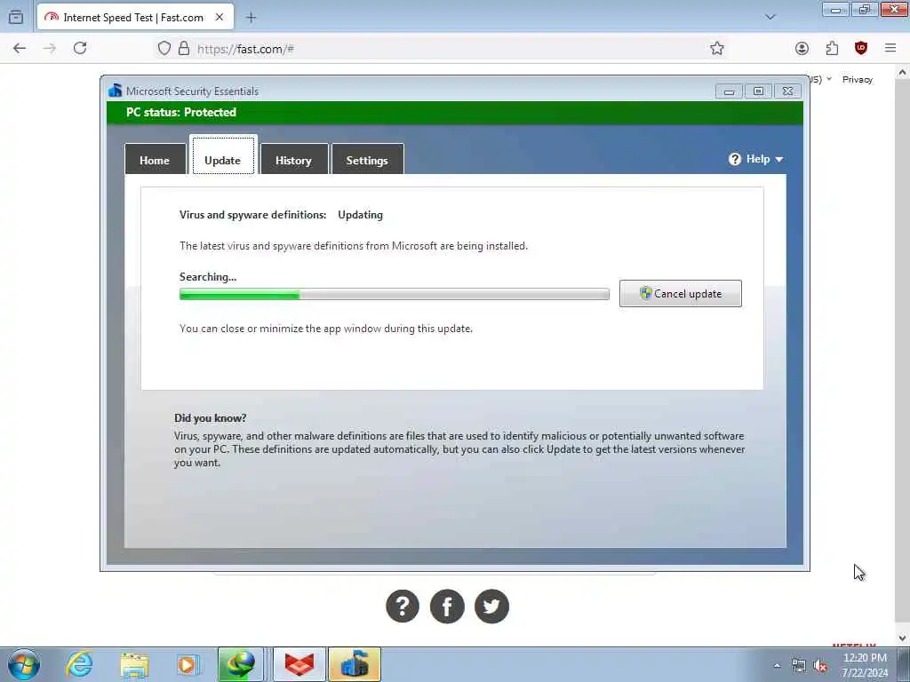Select the Internet Speed Test browser tab
The width and height of the screenshot is (910, 682).
[x=135, y=18]
